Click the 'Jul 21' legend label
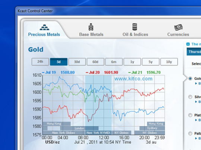 coord(137,73)
